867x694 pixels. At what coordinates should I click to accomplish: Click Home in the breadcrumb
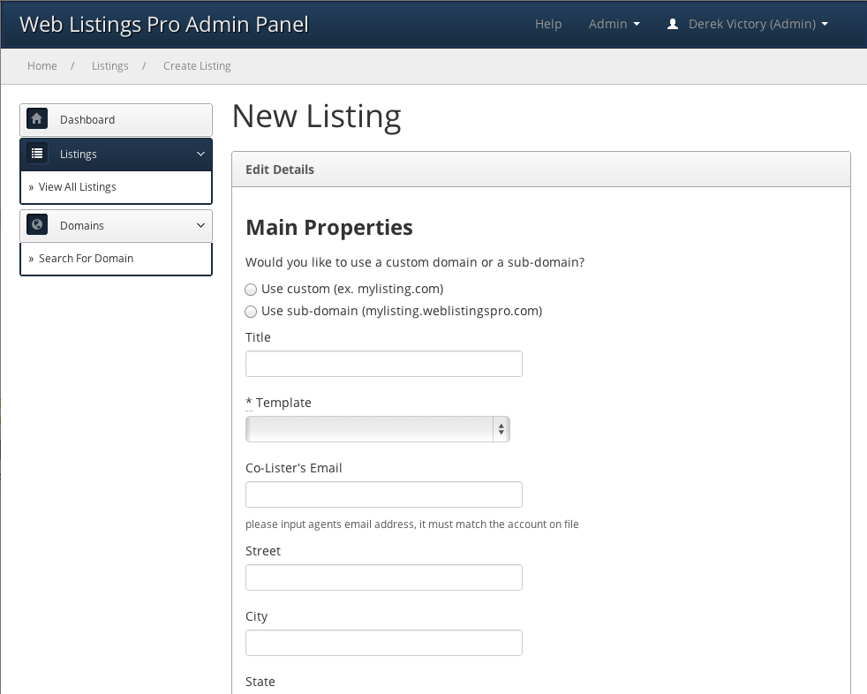coord(41,65)
